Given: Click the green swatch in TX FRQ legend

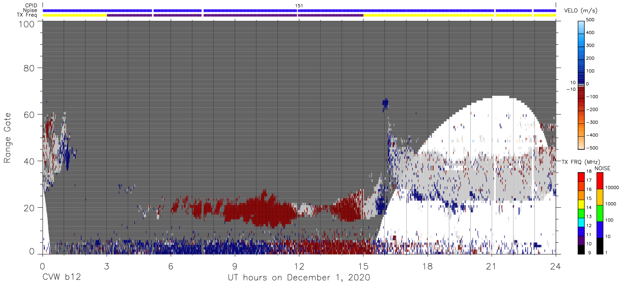Looking at the screenshot, I should tap(581, 213).
